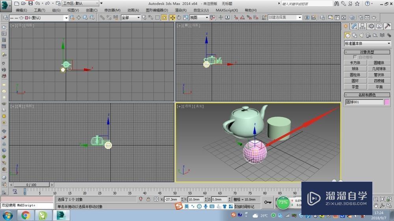
Task: Click the binoculars search icon in title bar
Action: tap(337, 4)
